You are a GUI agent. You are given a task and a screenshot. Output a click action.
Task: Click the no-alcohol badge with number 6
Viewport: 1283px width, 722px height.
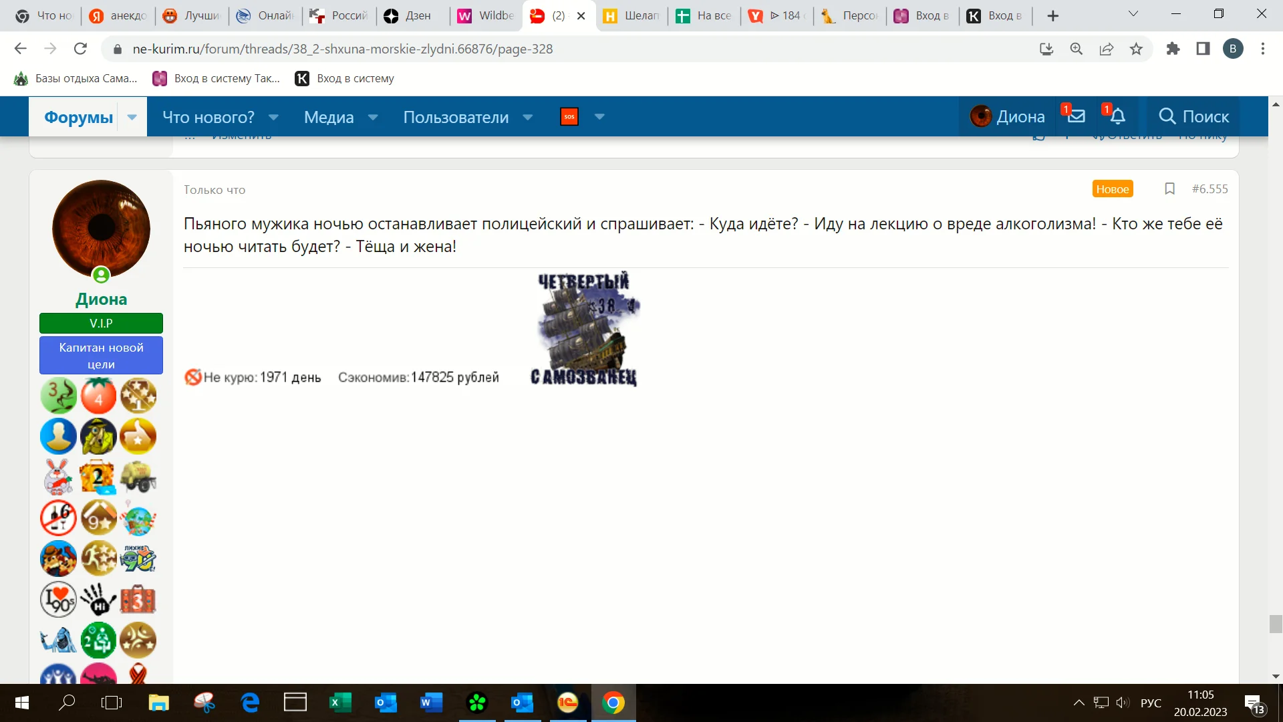[58, 518]
